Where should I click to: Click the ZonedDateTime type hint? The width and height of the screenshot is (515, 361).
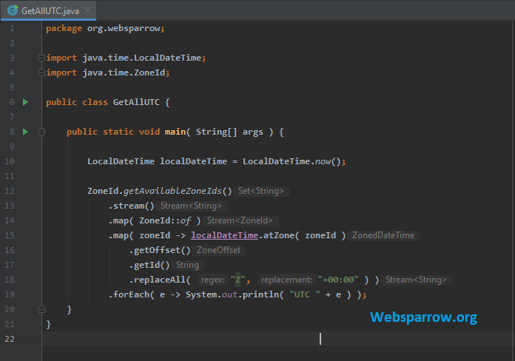click(383, 235)
